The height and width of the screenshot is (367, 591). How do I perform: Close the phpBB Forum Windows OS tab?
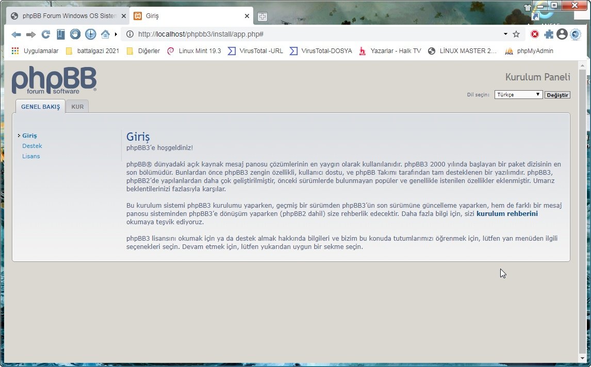coord(124,16)
